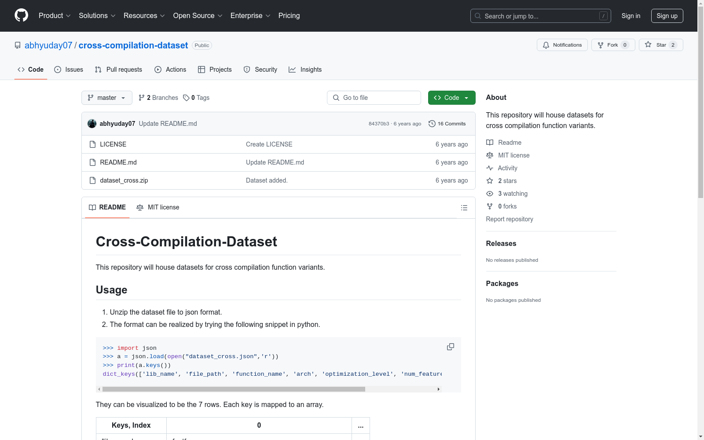Open the README.md file
704x440 pixels.
coord(118,162)
